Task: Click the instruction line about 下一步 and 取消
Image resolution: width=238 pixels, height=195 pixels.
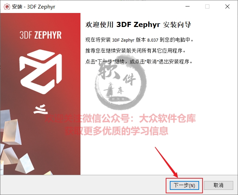Action: tap(139, 62)
